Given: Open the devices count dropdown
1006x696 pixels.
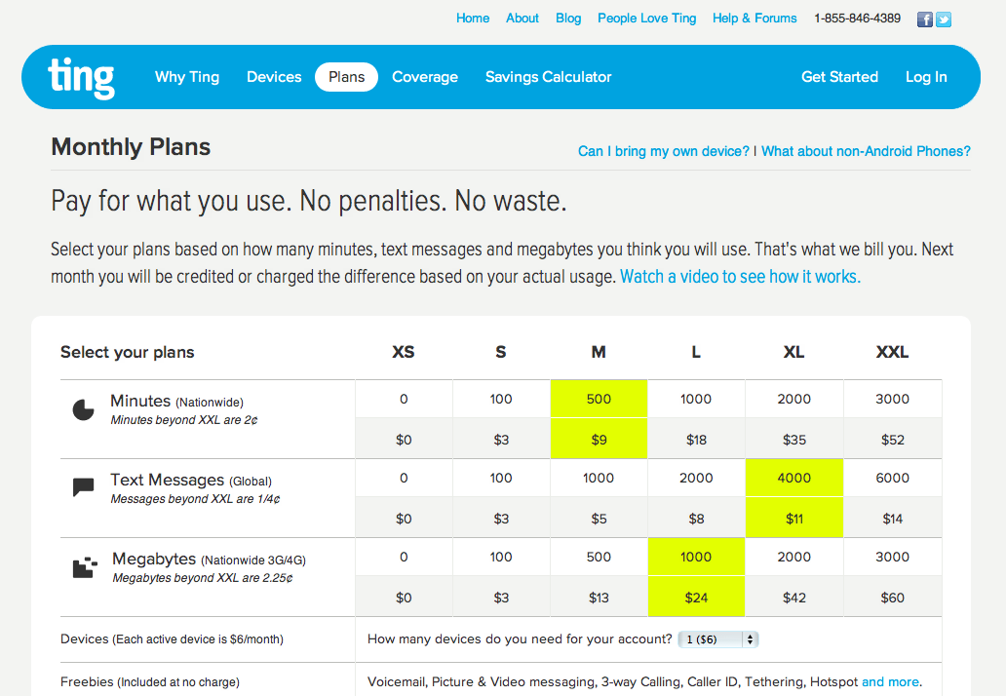Looking at the screenshot, I should [x=720, y=639].
